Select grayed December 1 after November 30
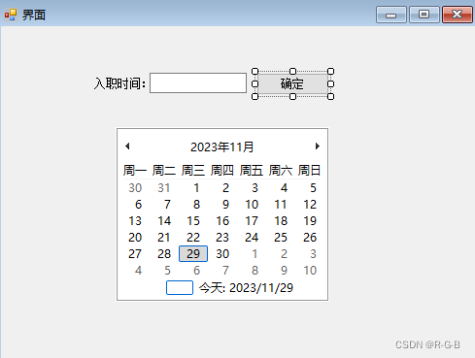Viewport: 475px width, 358px height. click(x=254, y=254)
